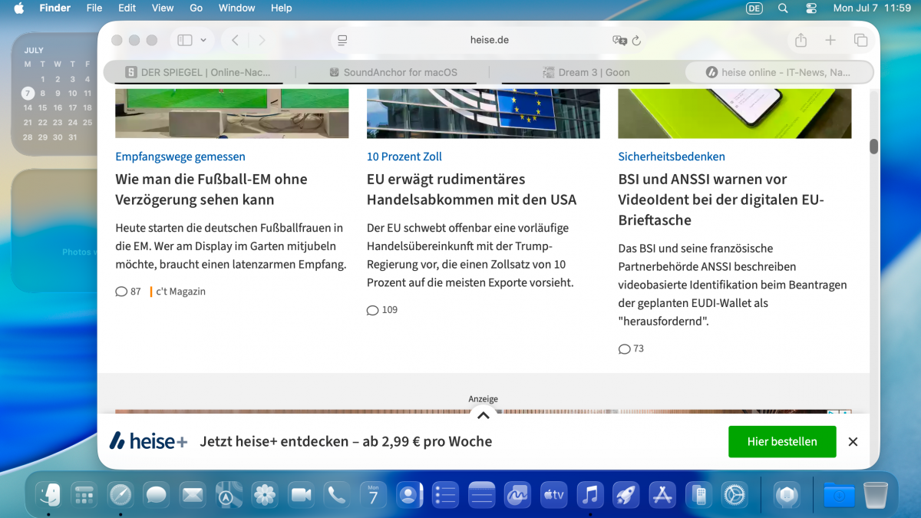Screen dimensions: 921x518
Task: Open a new tab with plus icon
Action: 830,40
